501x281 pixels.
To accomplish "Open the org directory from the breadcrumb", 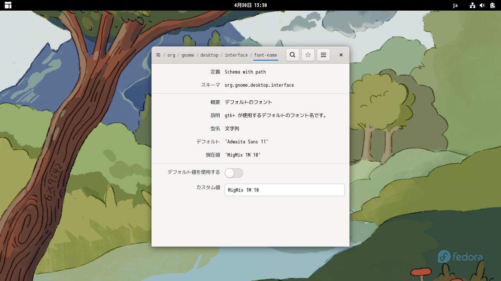I will (x=171, y=55).
